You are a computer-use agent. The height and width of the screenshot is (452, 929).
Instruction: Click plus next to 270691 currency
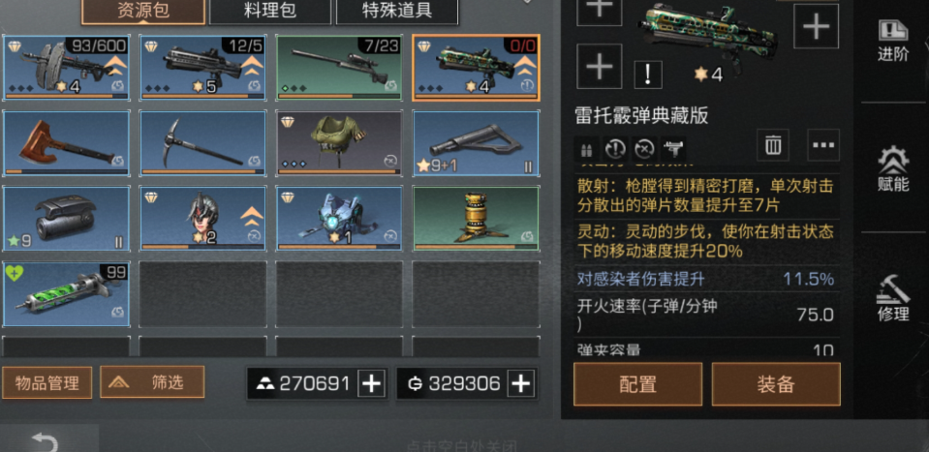coord(371,384)
